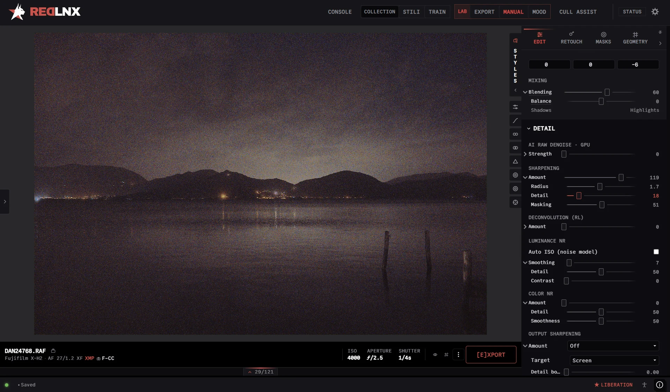Click the triangle detail section icon

coord(515,161)
